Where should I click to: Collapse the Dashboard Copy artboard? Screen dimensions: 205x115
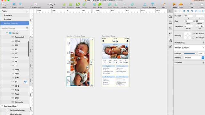(x=2, y=106)
